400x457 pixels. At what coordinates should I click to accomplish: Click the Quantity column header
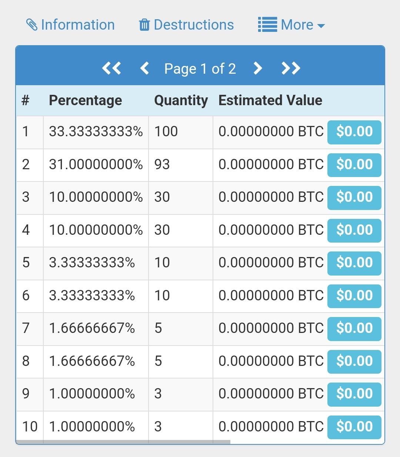[181, 100]
